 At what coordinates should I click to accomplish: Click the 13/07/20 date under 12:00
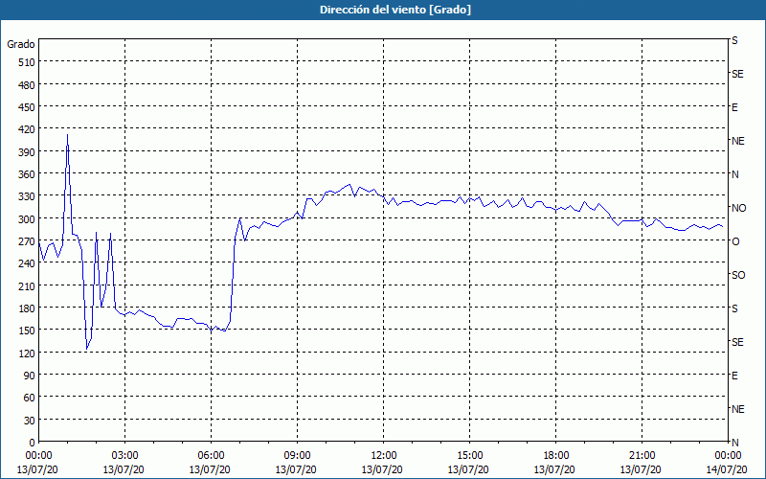point(382,469)
